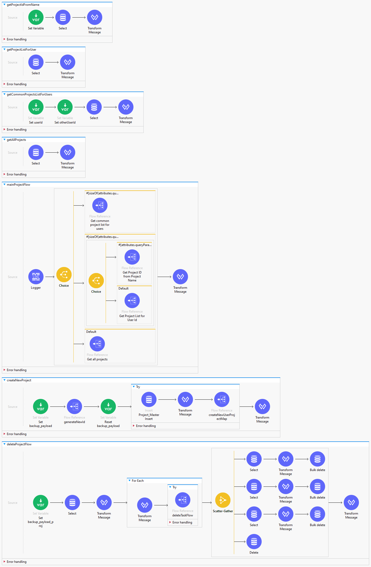Collapse the Try scope in createNewProject
The height and width of the screenshot is (567, 371).
coord(134,387)
